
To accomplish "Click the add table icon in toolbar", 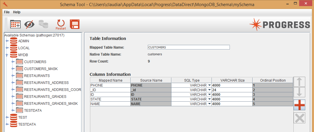I will point(15,24).
